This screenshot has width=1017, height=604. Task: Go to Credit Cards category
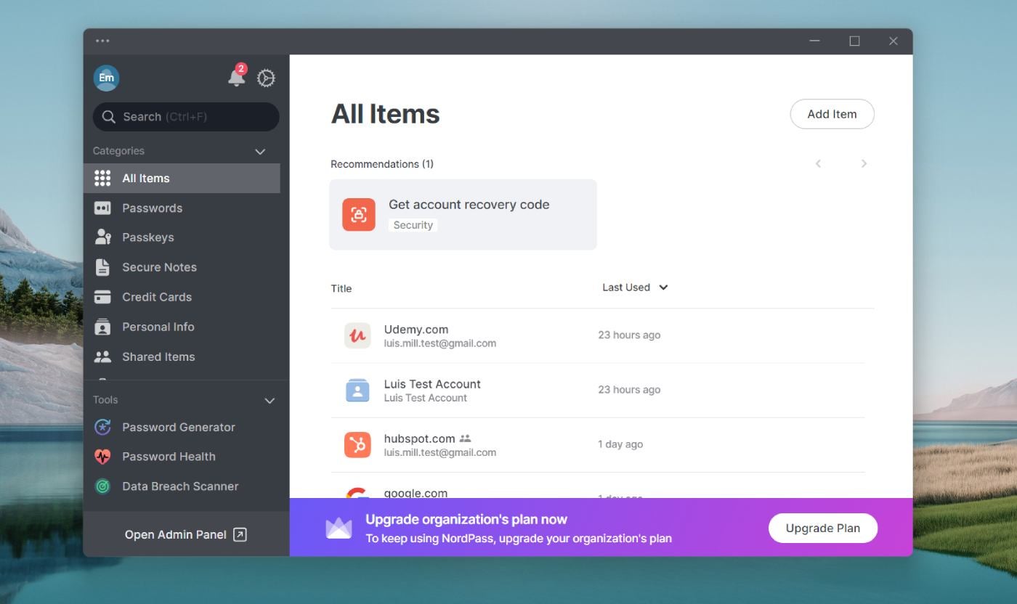coord(156,297)
